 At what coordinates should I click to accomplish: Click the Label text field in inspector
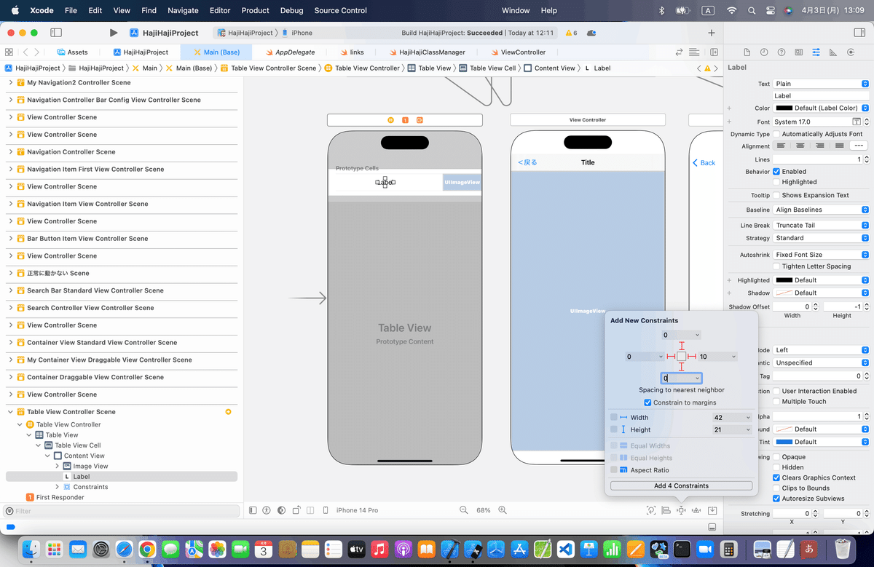click(x=821, y=96)
